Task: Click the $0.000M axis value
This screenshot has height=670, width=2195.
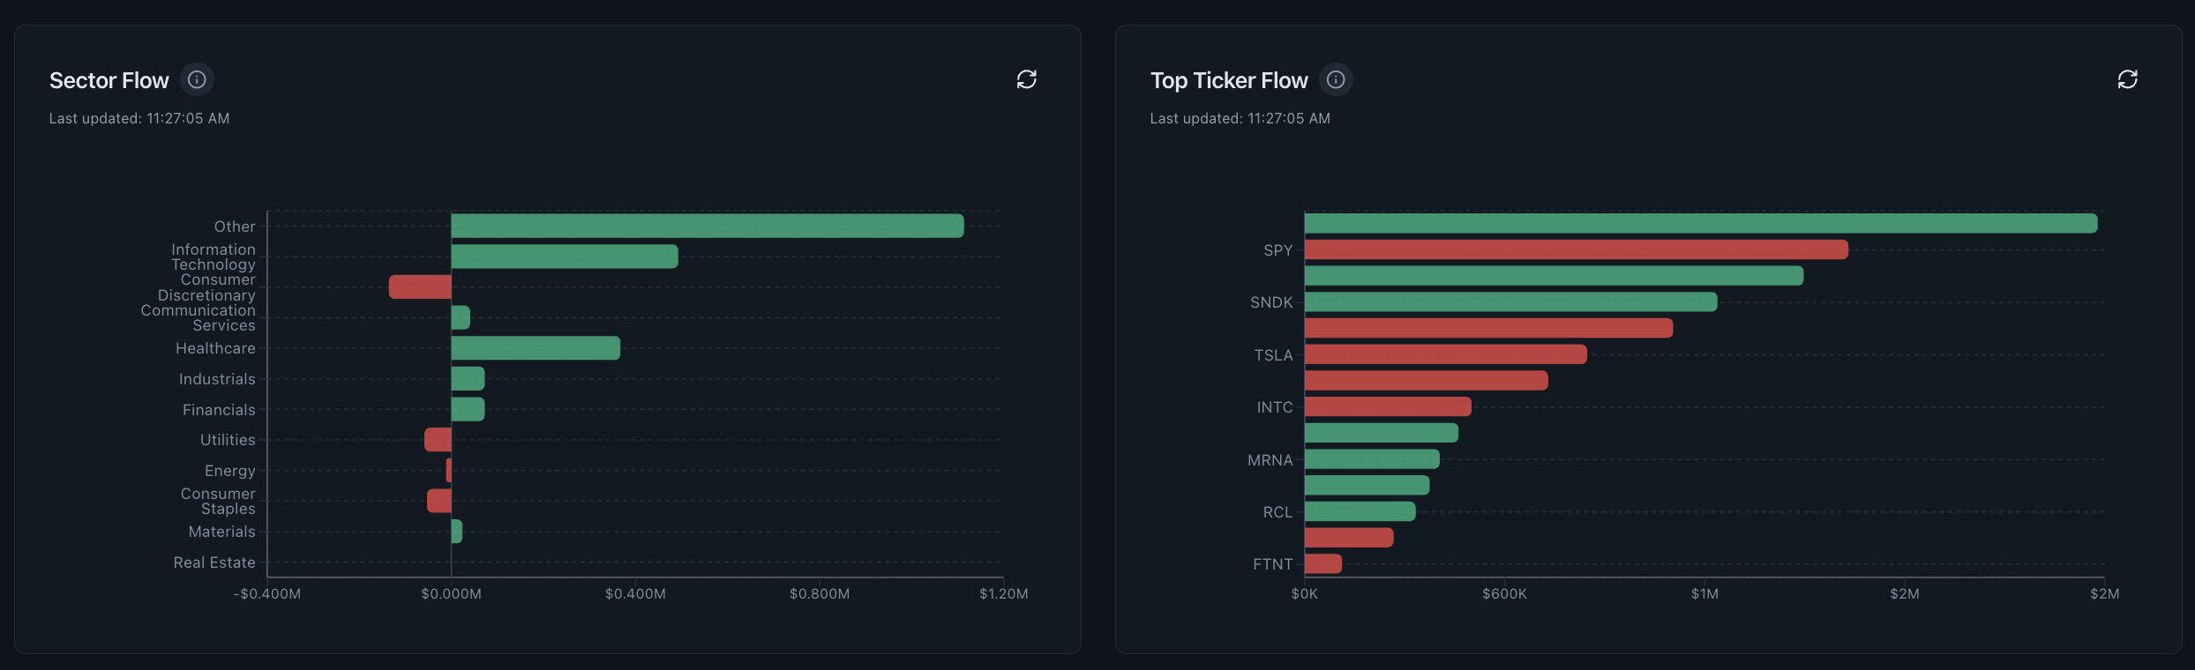Action: (x=452, y=594)
